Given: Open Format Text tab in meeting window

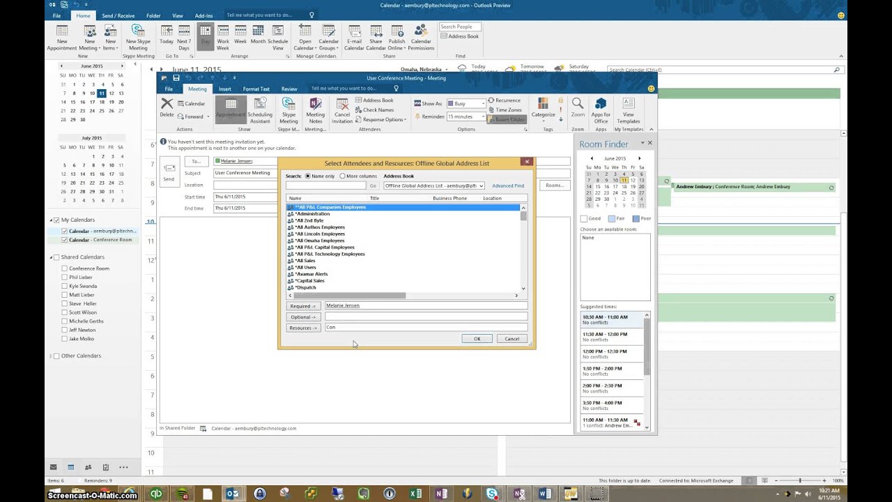Looking at the screenshot, I should tap(256, 89).
